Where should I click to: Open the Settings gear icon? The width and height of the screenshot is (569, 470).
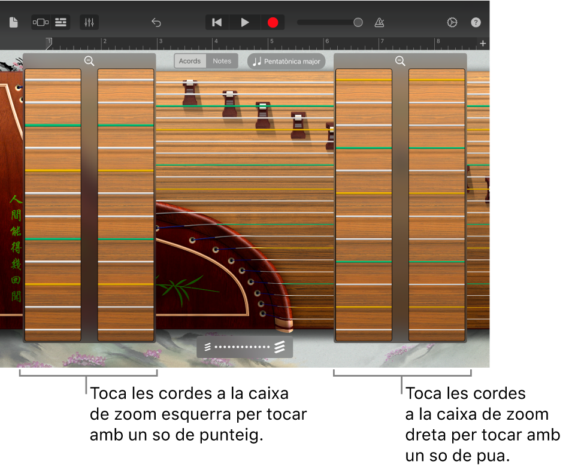(452, 22)
